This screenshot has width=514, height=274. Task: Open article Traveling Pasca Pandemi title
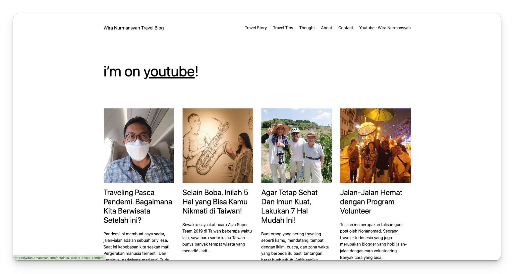pyautogui.click(x=138, y=206)
